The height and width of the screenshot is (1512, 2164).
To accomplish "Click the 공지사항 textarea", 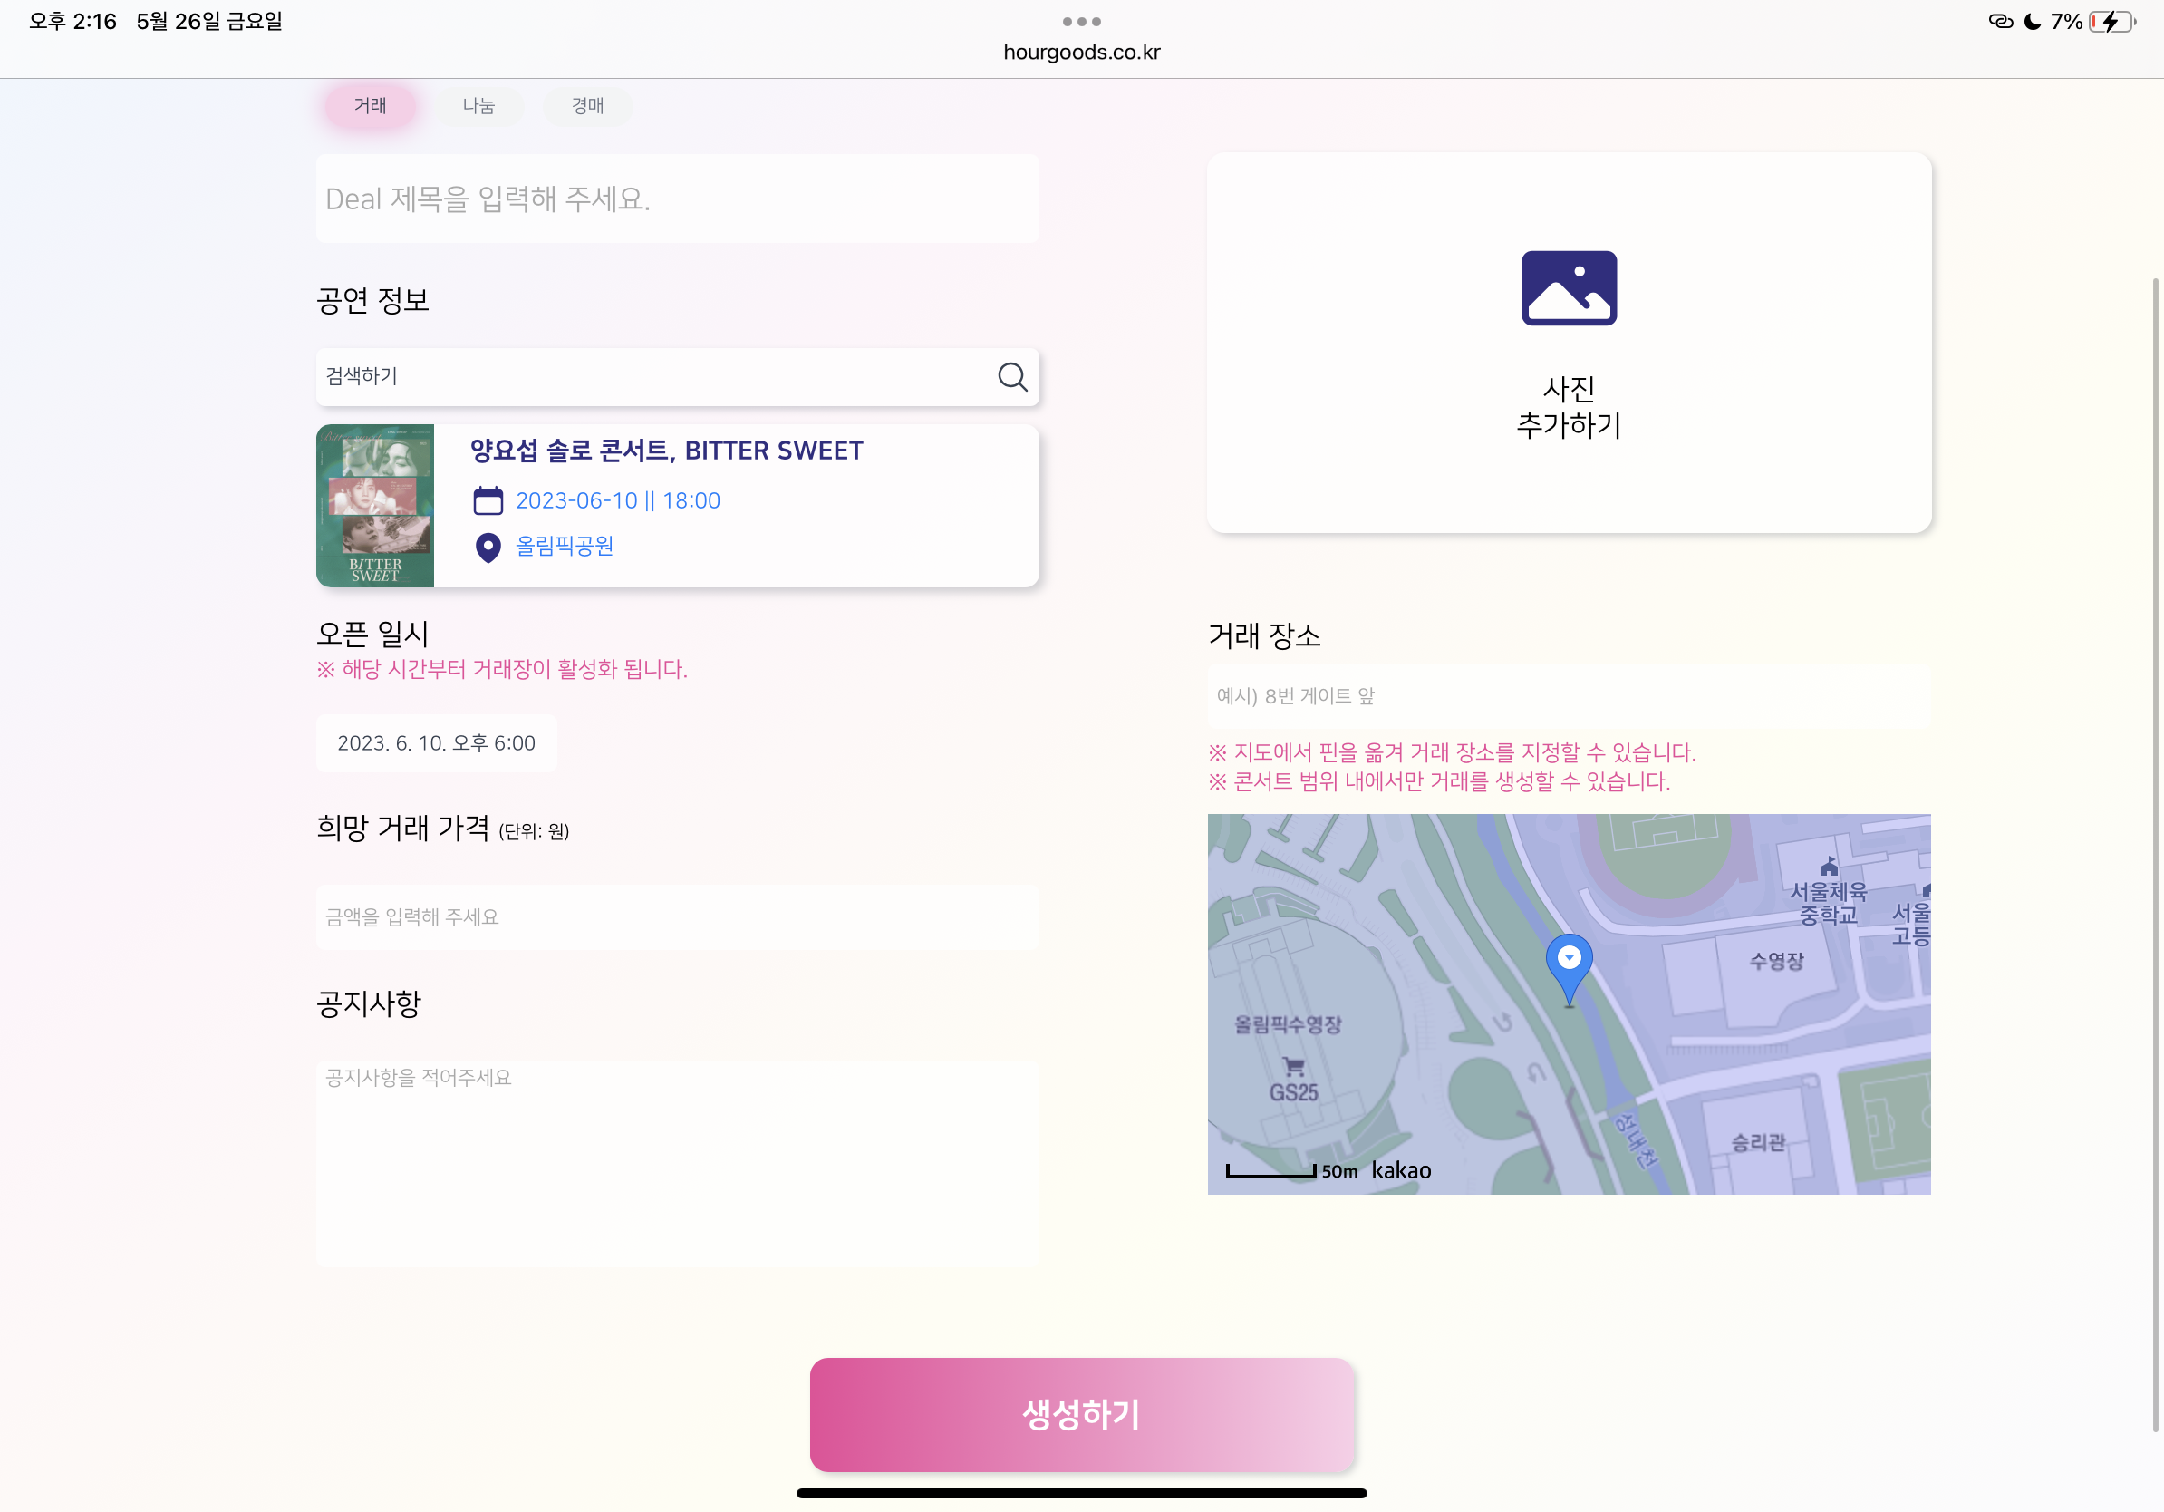I will 678,1163.
